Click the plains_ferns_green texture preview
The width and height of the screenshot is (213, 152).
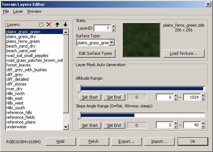click(x=141, y=40)
